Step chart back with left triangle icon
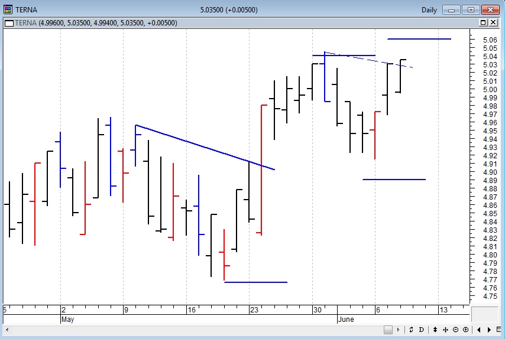The width and height of the screenshot is (505, 339). pos(479,330)
